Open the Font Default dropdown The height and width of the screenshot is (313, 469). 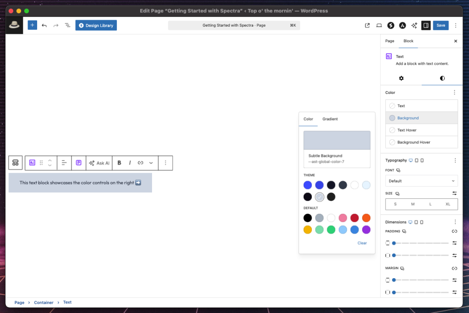421,181
